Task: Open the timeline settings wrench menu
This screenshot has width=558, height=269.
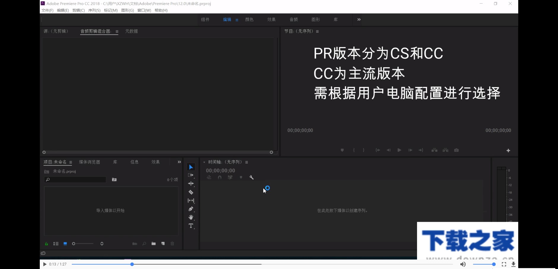Action: pos(251,177)
